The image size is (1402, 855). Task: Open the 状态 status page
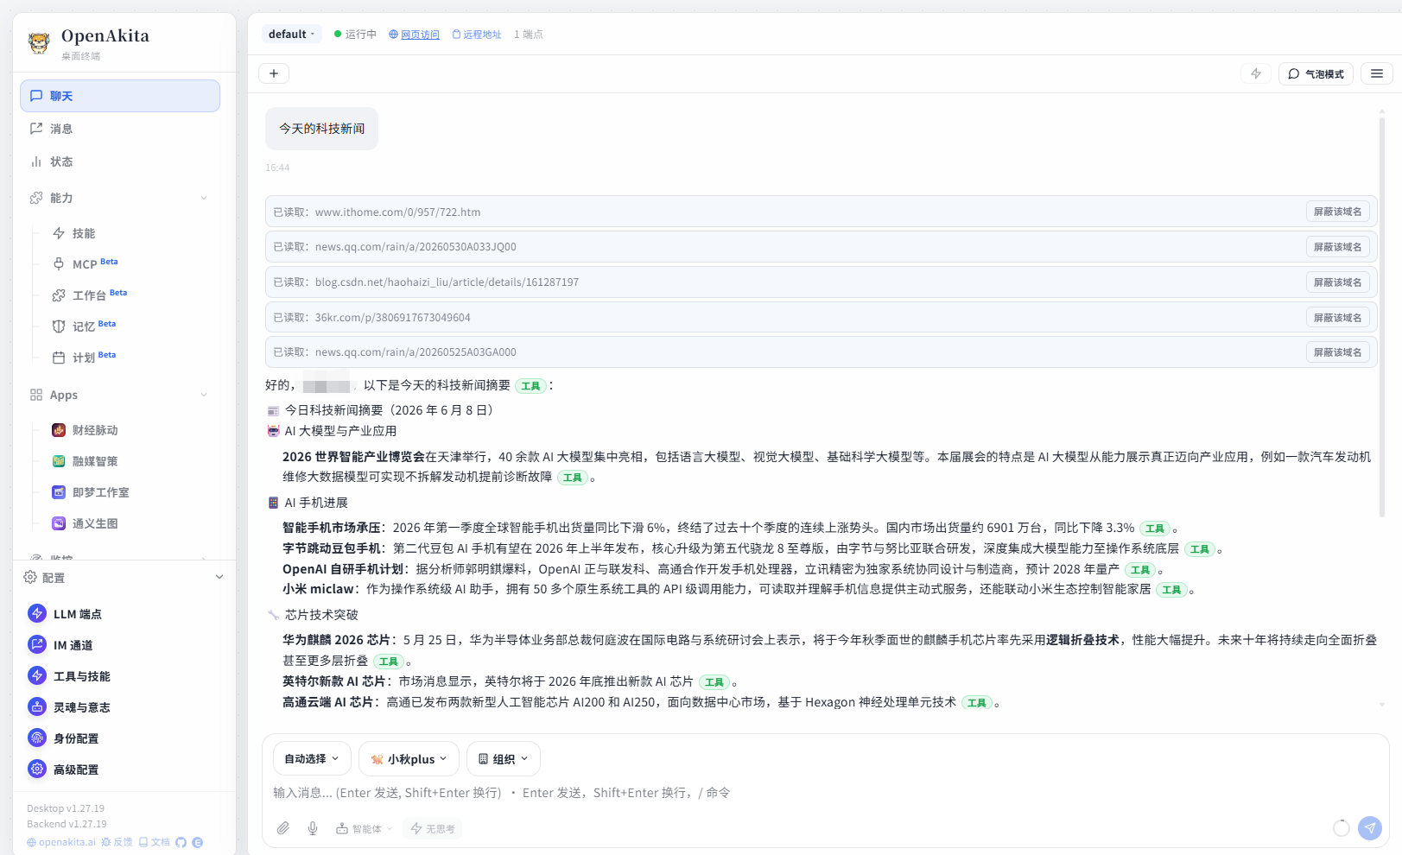click(120, 161)
